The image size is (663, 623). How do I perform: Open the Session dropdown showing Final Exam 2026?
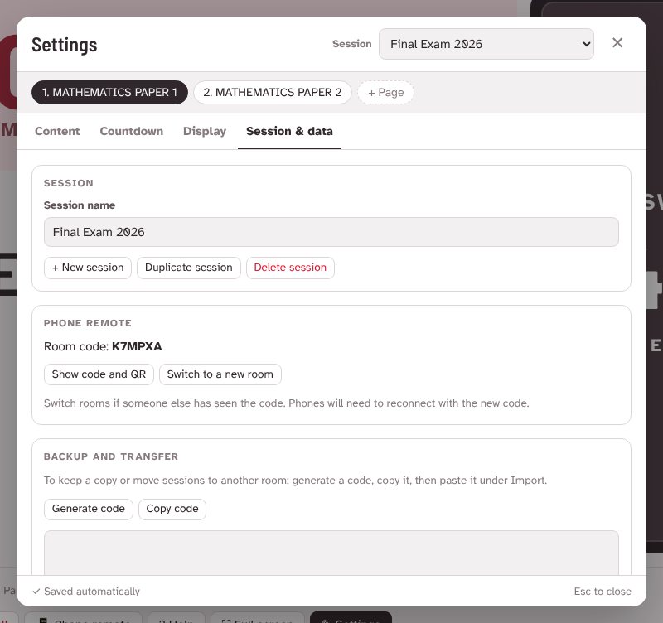coord(486,44)
